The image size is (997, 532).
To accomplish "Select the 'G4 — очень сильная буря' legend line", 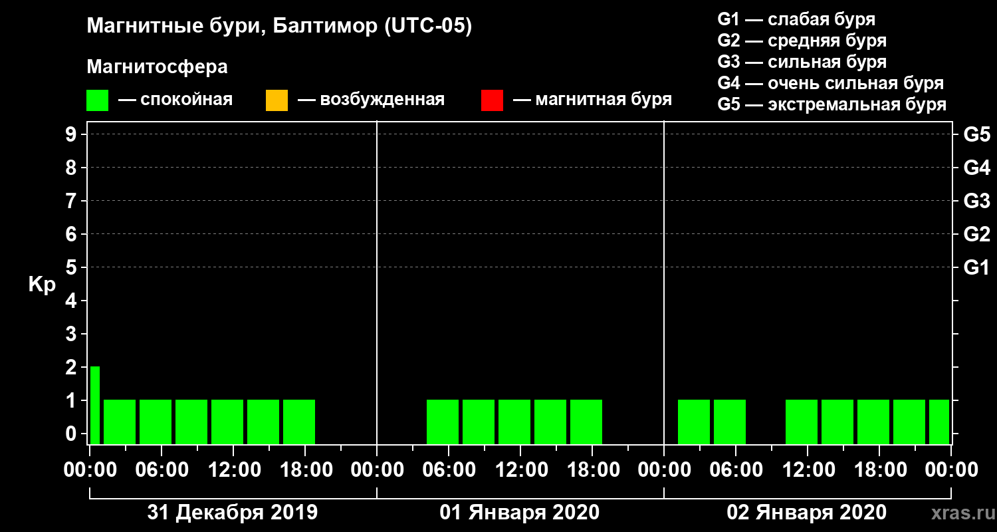I will (831, 83).
